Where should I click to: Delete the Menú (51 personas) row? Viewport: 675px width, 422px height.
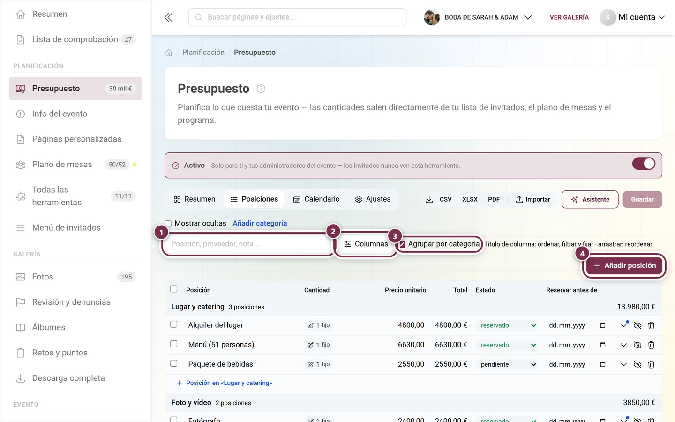(x=651, y=345)
